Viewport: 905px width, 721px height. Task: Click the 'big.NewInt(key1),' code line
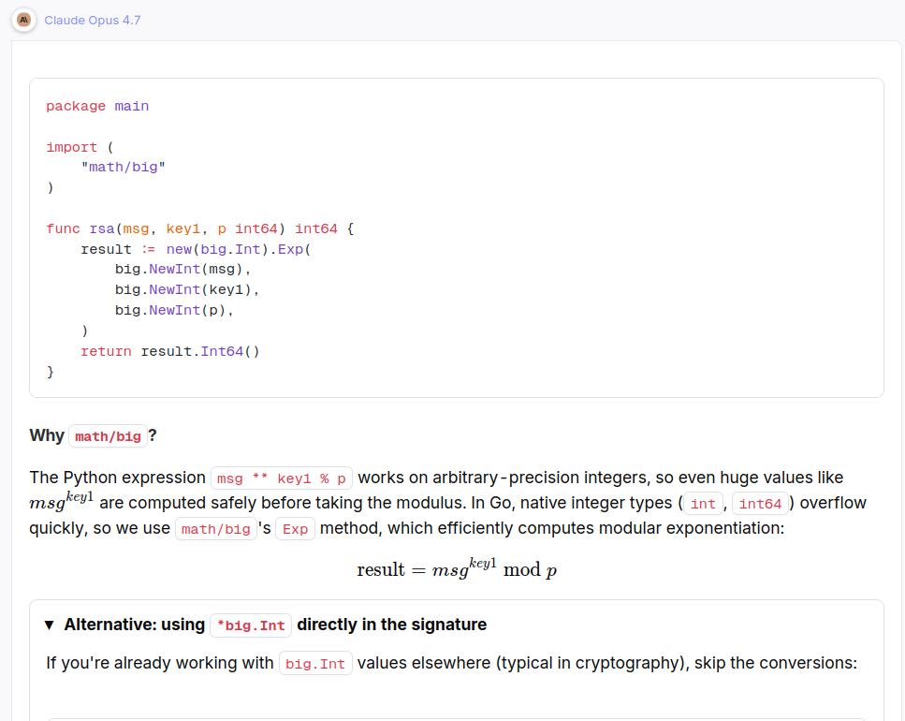click(x=187, y=289)
